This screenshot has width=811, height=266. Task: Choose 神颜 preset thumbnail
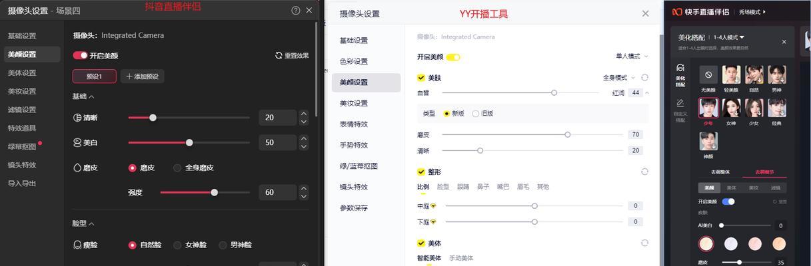pos(708,141)
